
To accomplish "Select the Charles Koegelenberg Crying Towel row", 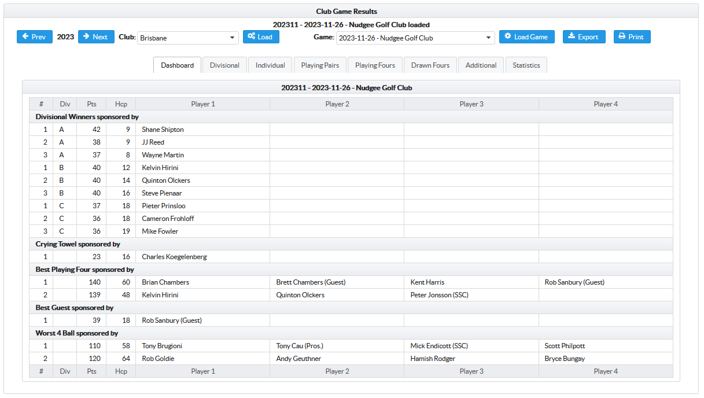I will tap(174, 257).
